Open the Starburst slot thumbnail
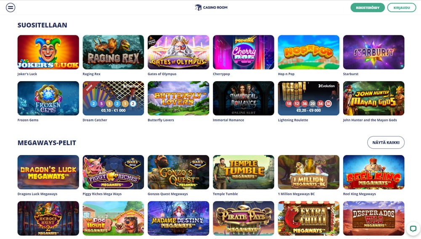421x239 pixels. pos(374,52)
